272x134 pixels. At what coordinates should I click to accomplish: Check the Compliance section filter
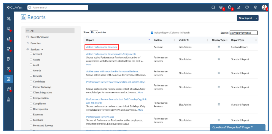[x=31, y=103]
